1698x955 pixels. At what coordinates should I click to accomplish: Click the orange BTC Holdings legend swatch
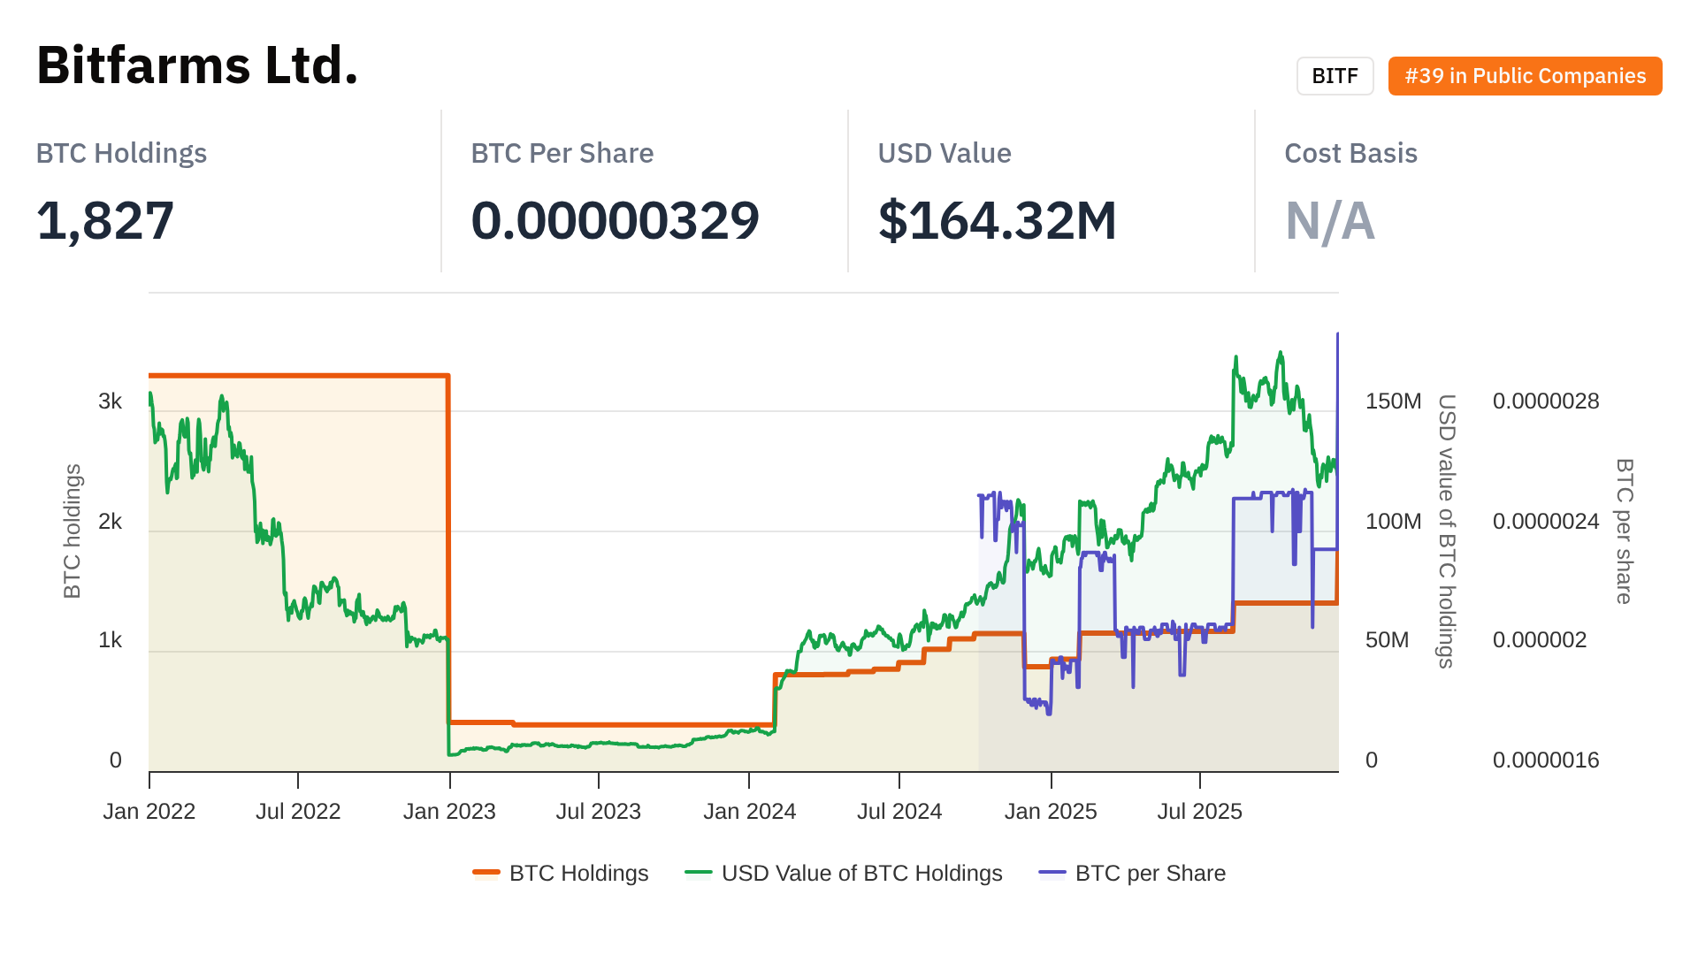(486, 874)
